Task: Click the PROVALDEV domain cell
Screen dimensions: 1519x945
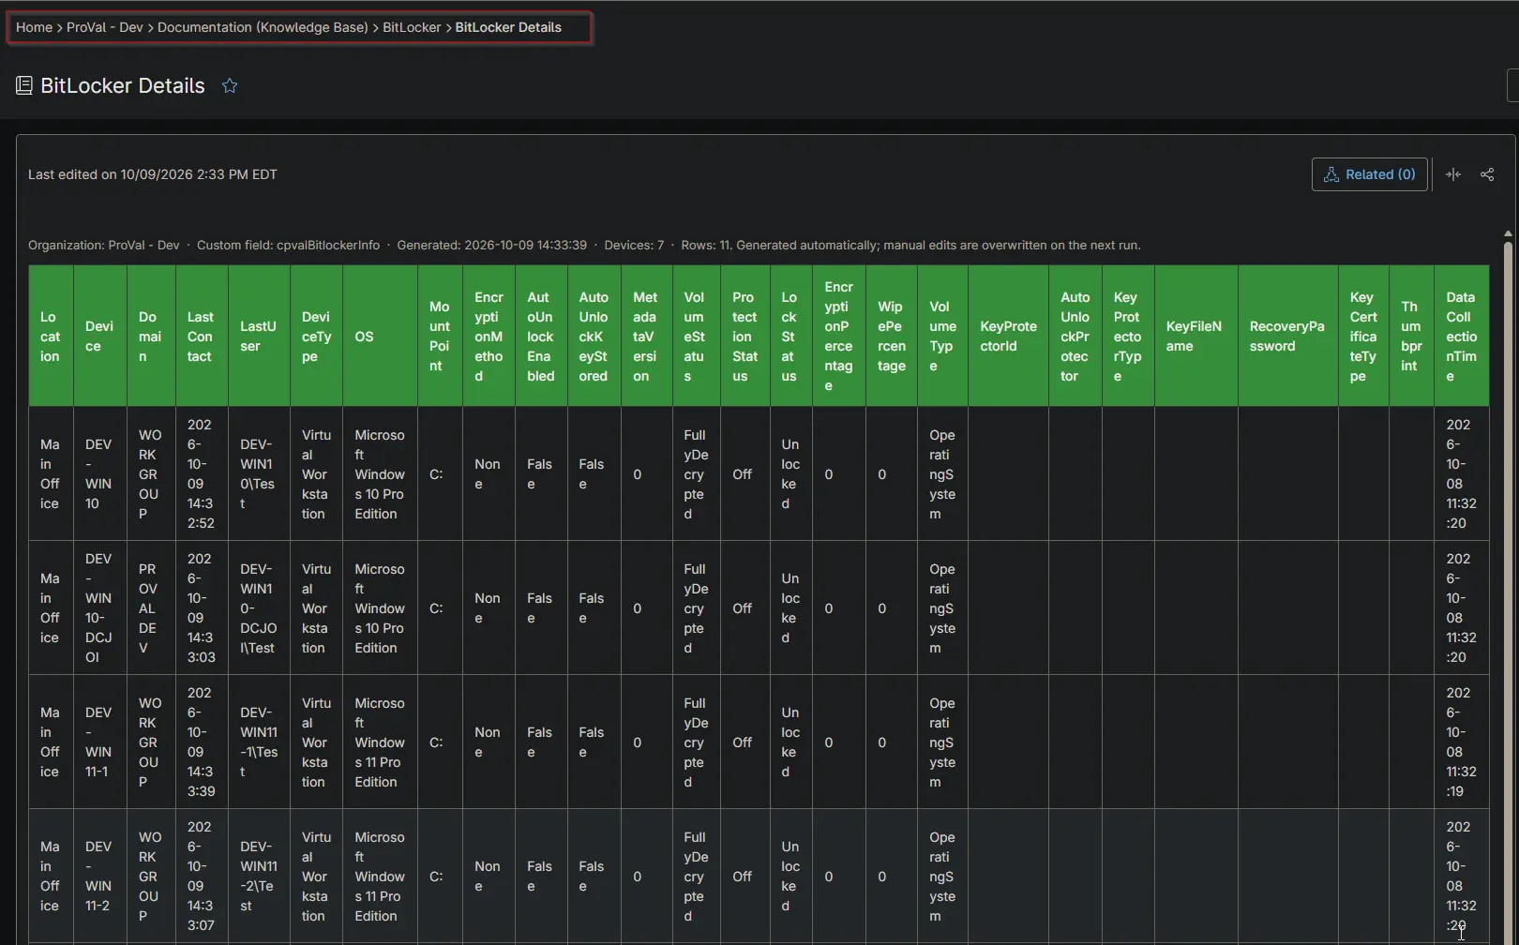Action: (x=151, y=608)
